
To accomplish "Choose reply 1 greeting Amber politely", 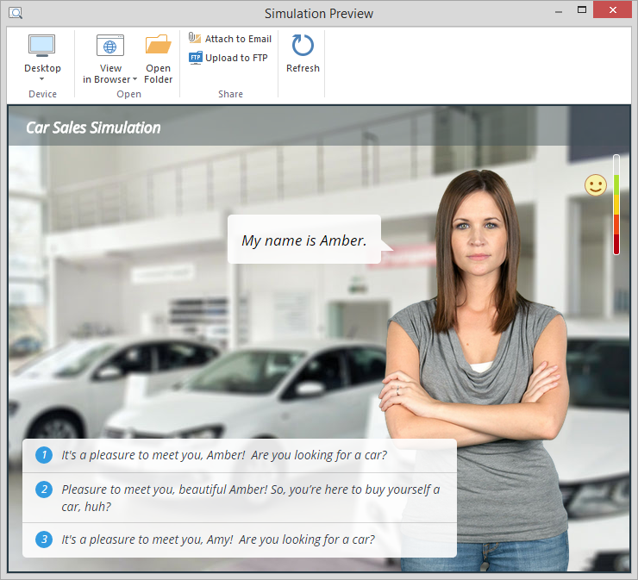I will click(224, 455).
